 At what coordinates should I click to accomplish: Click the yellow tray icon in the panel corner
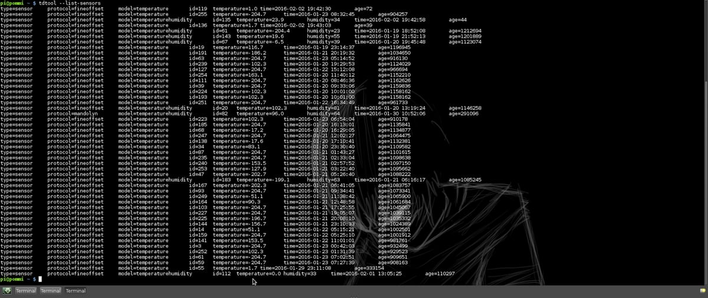pyautogui.click(x=703, y=291)
